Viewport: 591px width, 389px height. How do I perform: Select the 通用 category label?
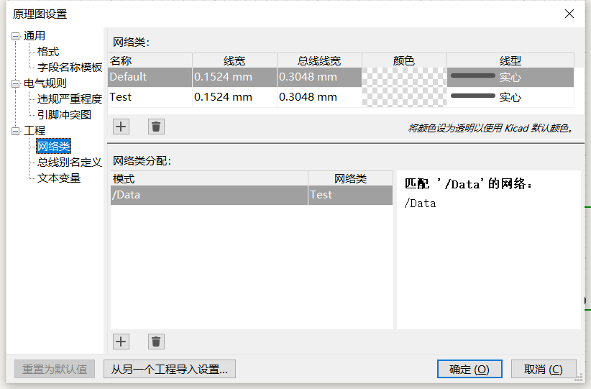click(35, 36)
